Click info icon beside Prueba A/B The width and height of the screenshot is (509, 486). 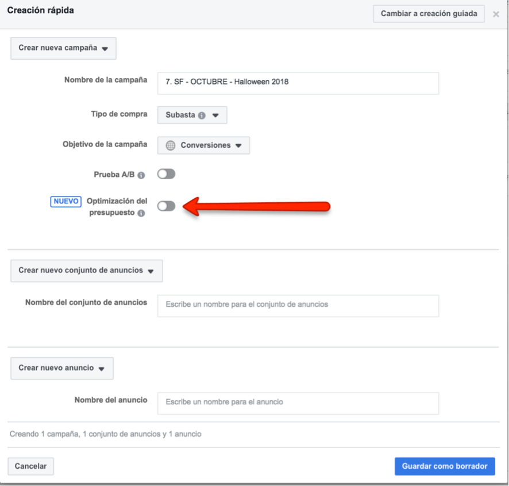click(141, 175)
